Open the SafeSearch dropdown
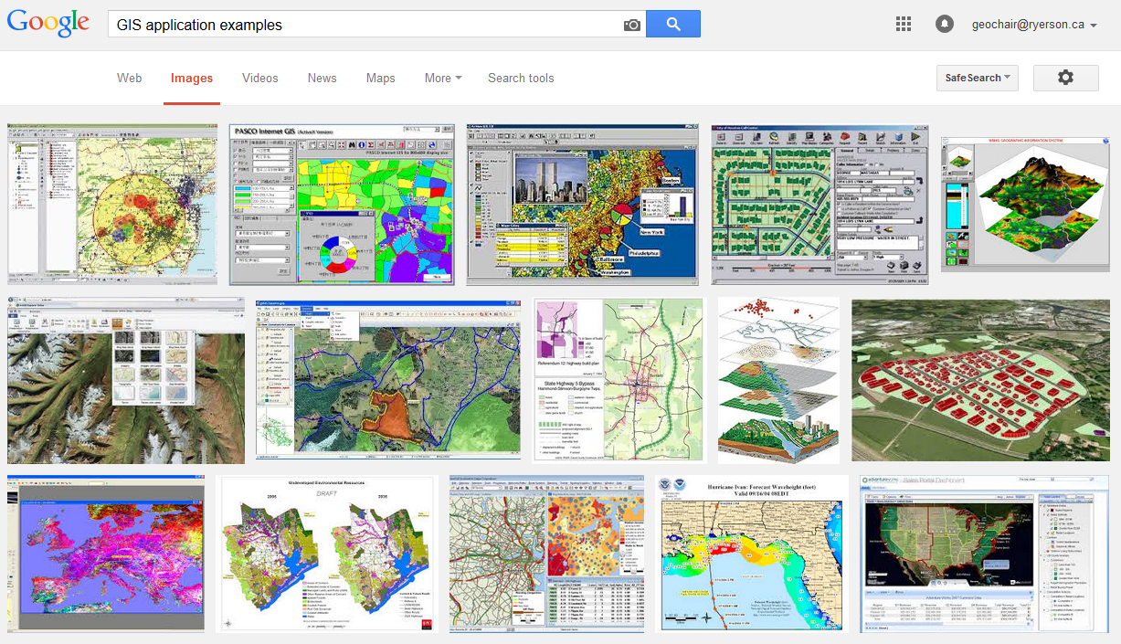Viewport: 1121px width, 644px height. [977, 78]
